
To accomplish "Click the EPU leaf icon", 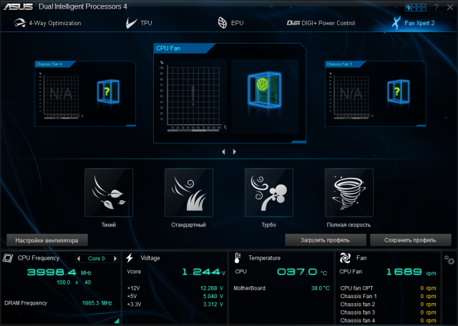I will tap(223, 23).
